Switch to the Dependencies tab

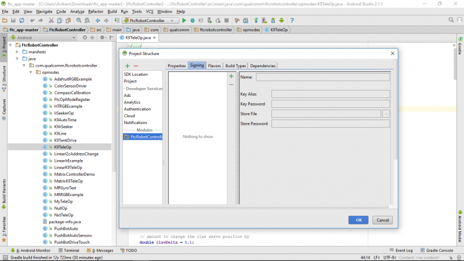(x=262, y=66)
